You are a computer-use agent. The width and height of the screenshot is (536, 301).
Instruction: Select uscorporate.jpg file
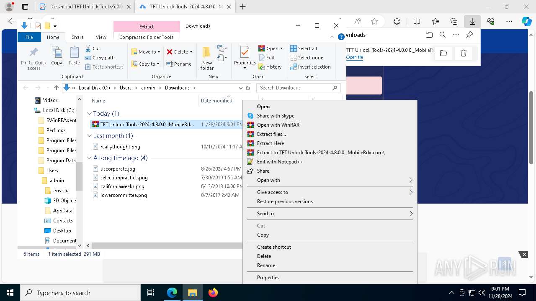click(x=118, y=169)
